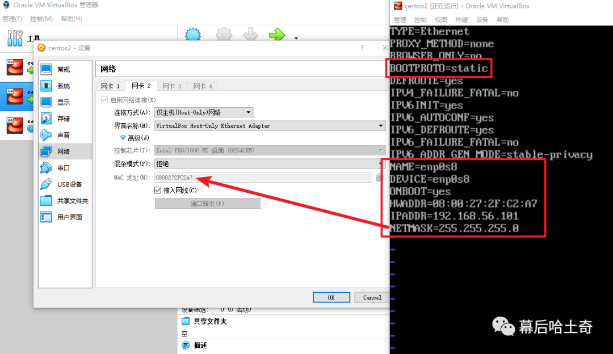Screen dimensions: 613x354
Task: Click the MAC 地址 address field
Action: [x=262, y=178]
